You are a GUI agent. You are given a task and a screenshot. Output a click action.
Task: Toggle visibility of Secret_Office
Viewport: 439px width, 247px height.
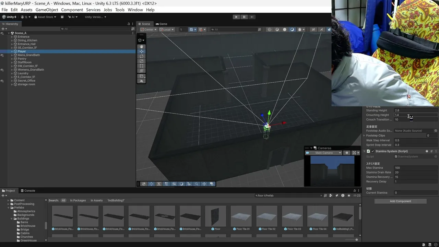click(2, 81)
